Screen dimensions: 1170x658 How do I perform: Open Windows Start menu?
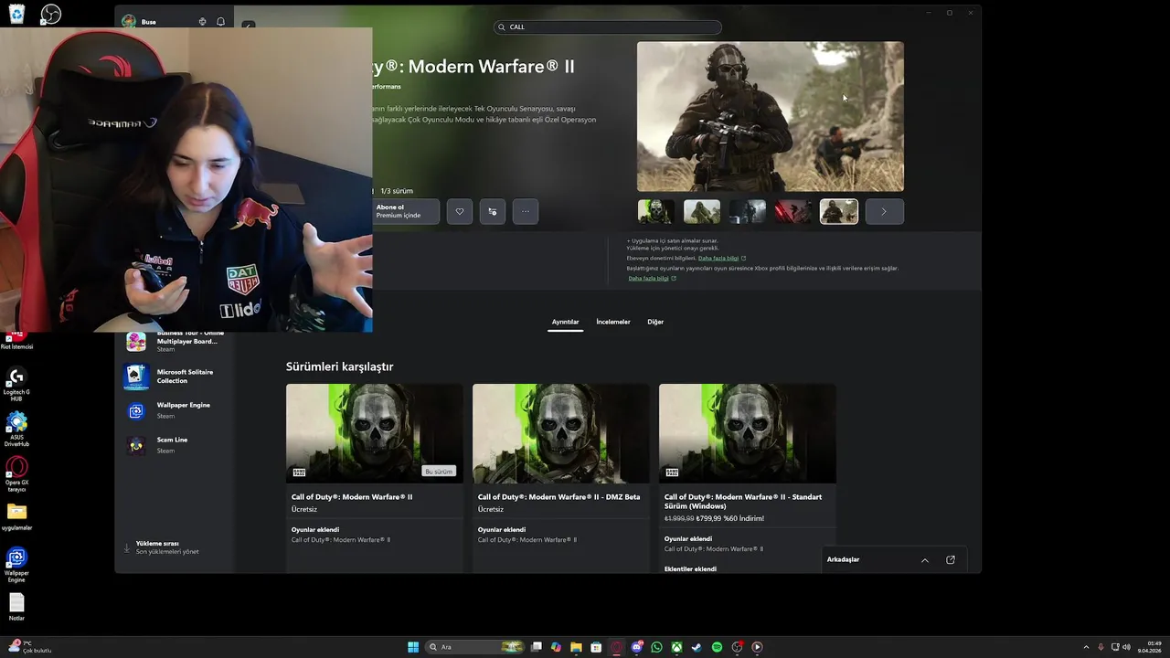pyautogui.click(x=413, y=647)
